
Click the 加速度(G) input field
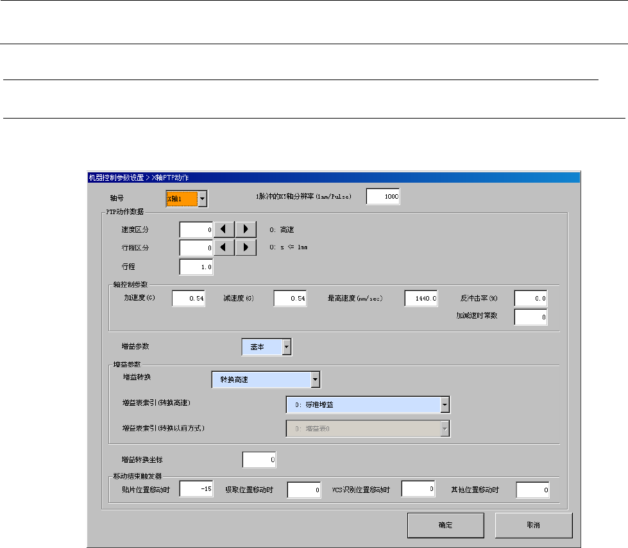[189, 299]
